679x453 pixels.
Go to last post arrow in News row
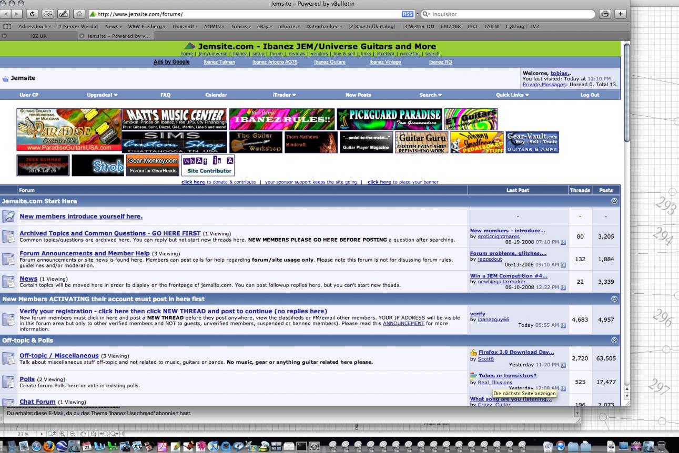pos(563,287)
